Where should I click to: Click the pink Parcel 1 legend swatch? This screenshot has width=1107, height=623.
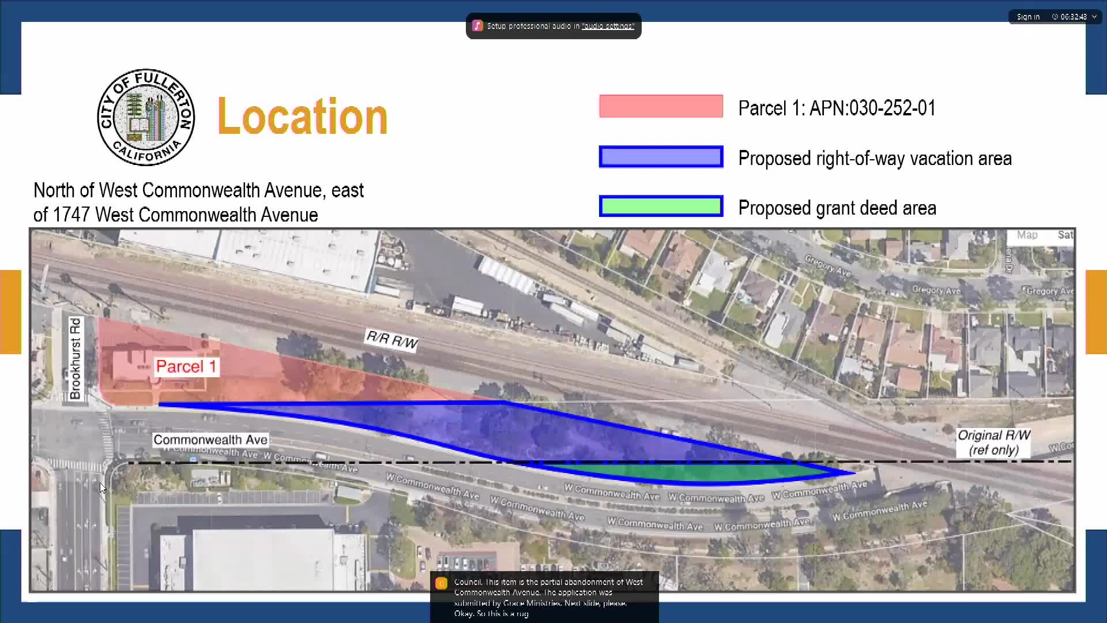point(661,106)
